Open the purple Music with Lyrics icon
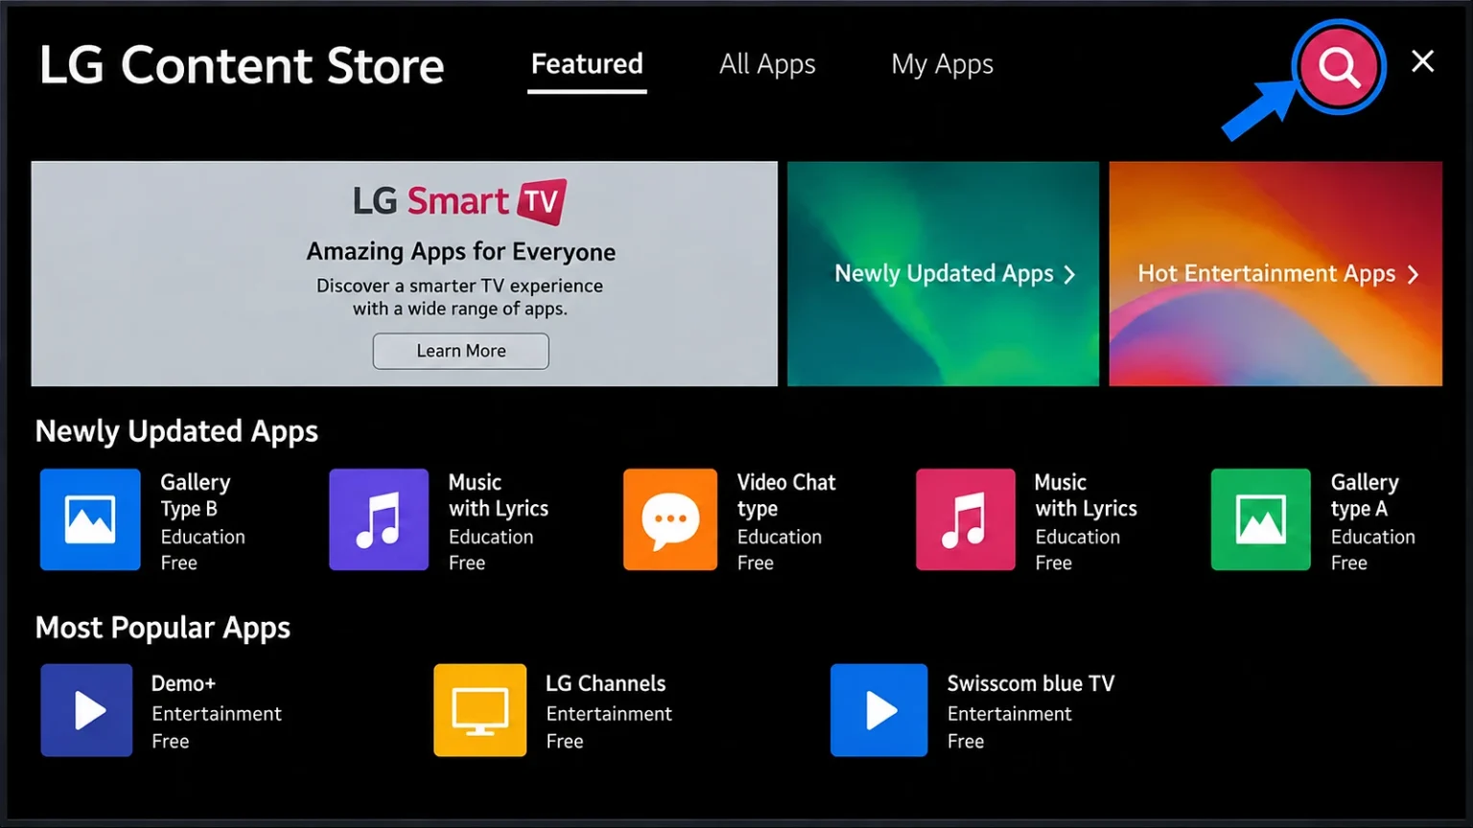 click(379, 519)
